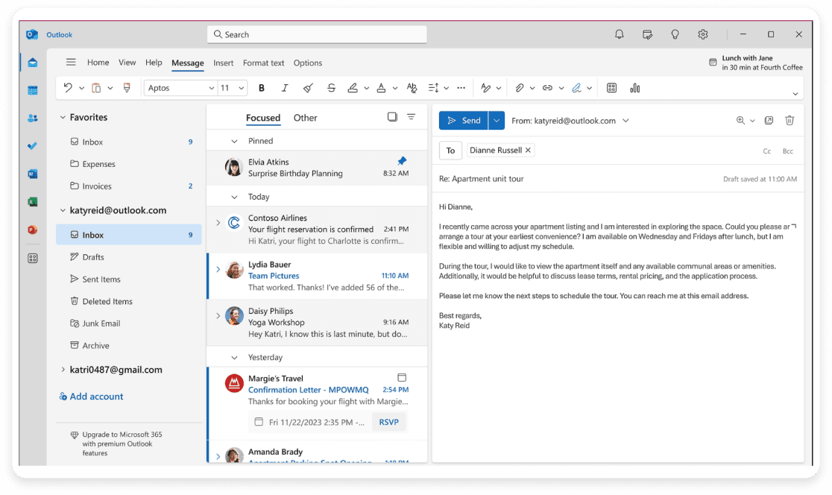
Task: Enable italic formatting
Action: click(x=284, y=87)
